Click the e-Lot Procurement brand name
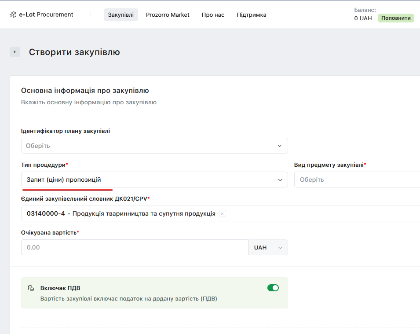 [46, 15]
